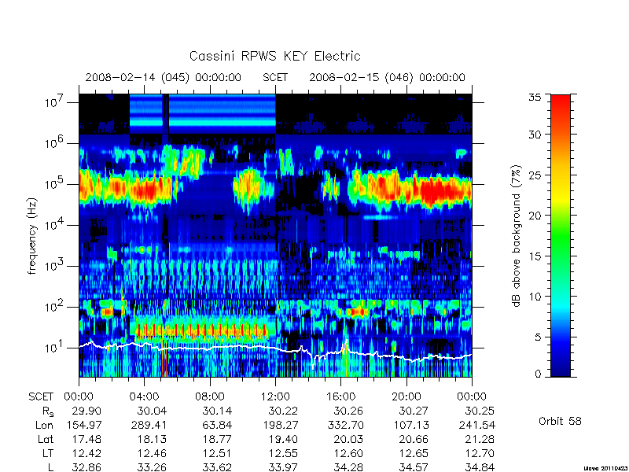Click the Lat value 20.03
Screen dimensions: 629x472
(x=348, y=439)
